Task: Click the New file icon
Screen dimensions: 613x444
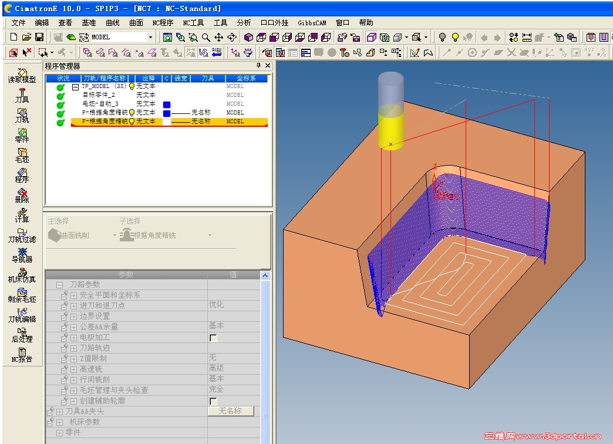Action: [14, 37]
